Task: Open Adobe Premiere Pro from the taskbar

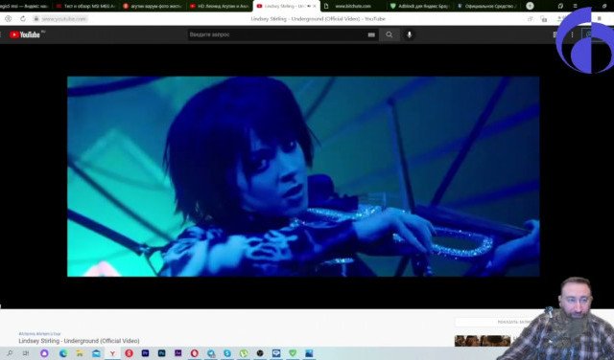Action: pyautogui.click(x=145, y=353)
